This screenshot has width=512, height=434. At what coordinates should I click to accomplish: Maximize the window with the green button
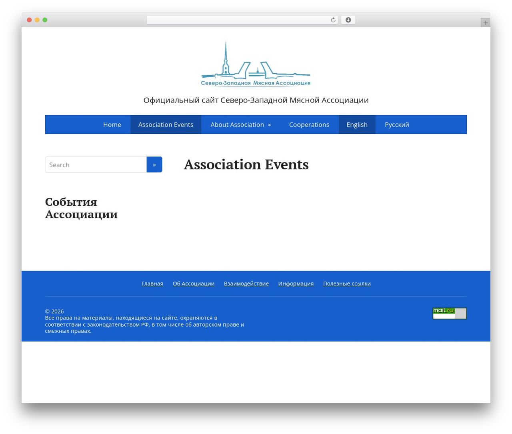pos(45,20)
